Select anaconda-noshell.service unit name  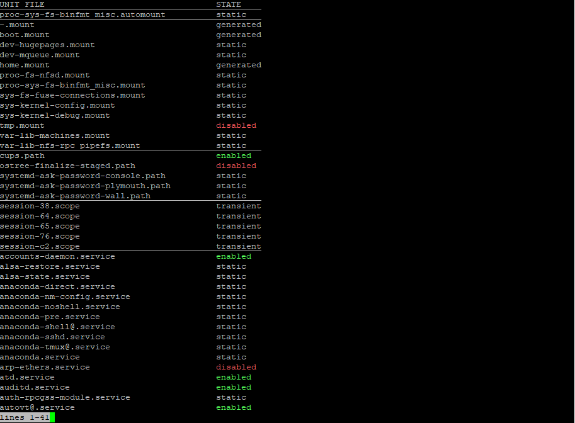click(60, 307)
